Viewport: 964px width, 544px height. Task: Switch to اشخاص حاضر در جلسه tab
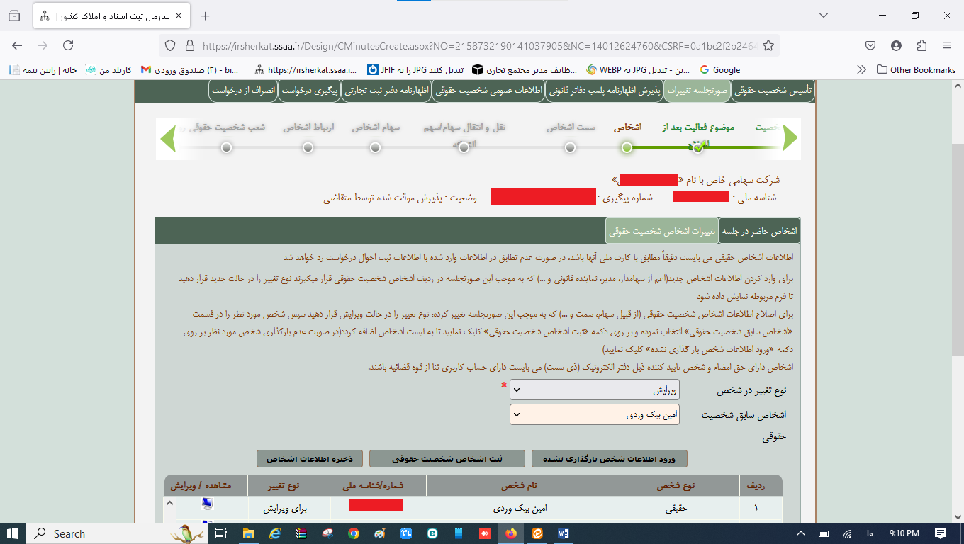758,231
